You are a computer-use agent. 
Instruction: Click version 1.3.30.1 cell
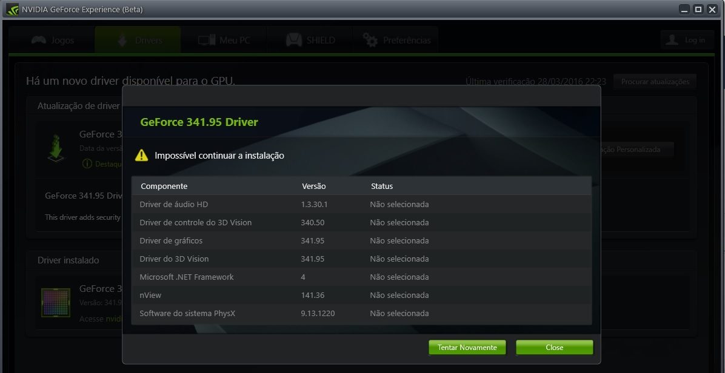(315, 204)
